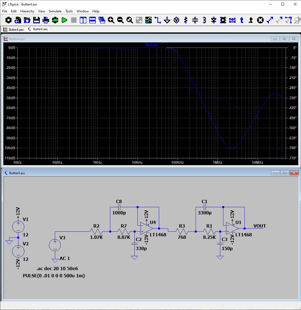Place a Ground symbol using toolbar icon
301x310 pixels.
pyautogui.click(x=167, y=20)
